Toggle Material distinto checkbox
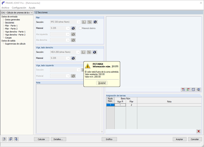This screenshot has height=147, width=204. [80, 28]
